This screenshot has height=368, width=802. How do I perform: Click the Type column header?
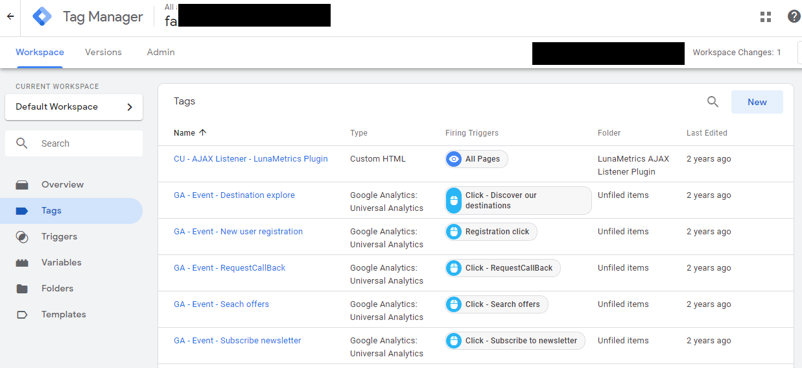tap(359, 133)
